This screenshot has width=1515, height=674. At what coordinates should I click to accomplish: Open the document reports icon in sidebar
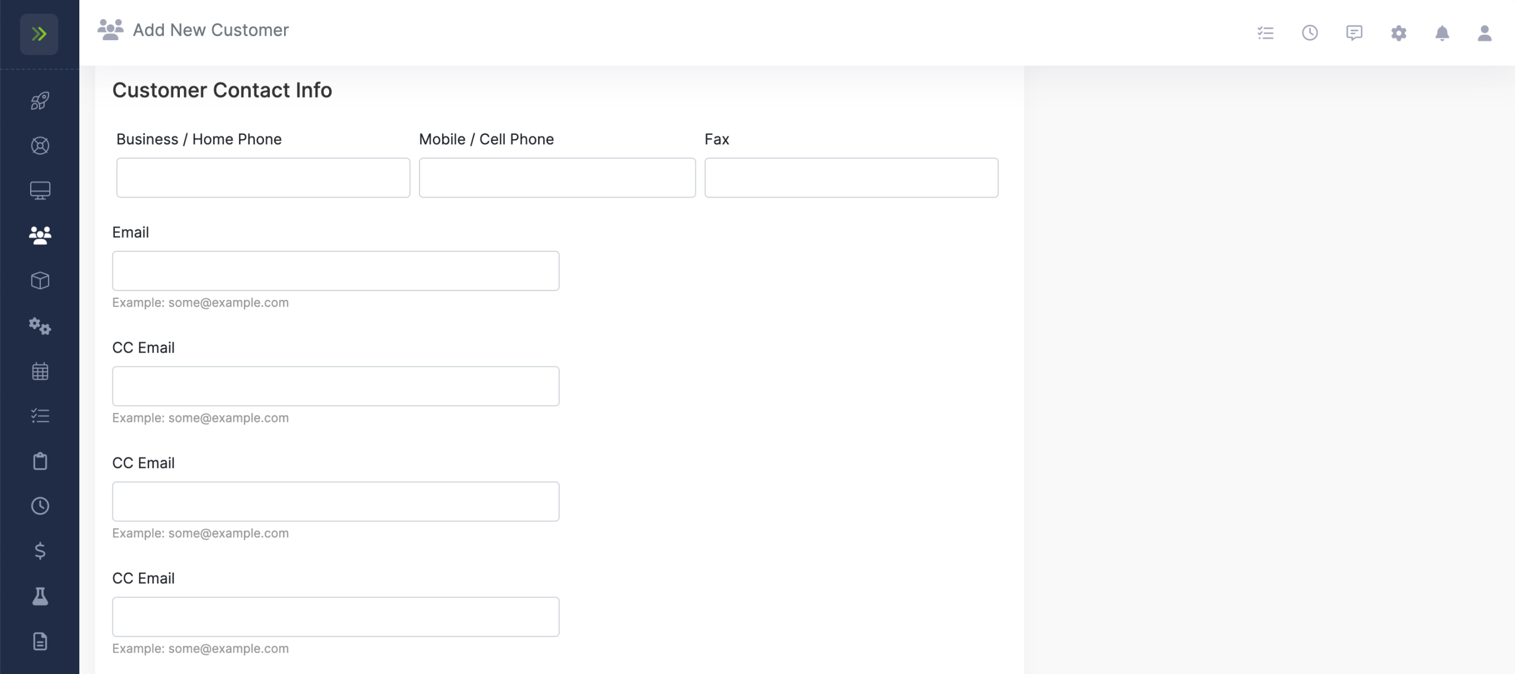(40, 641)
